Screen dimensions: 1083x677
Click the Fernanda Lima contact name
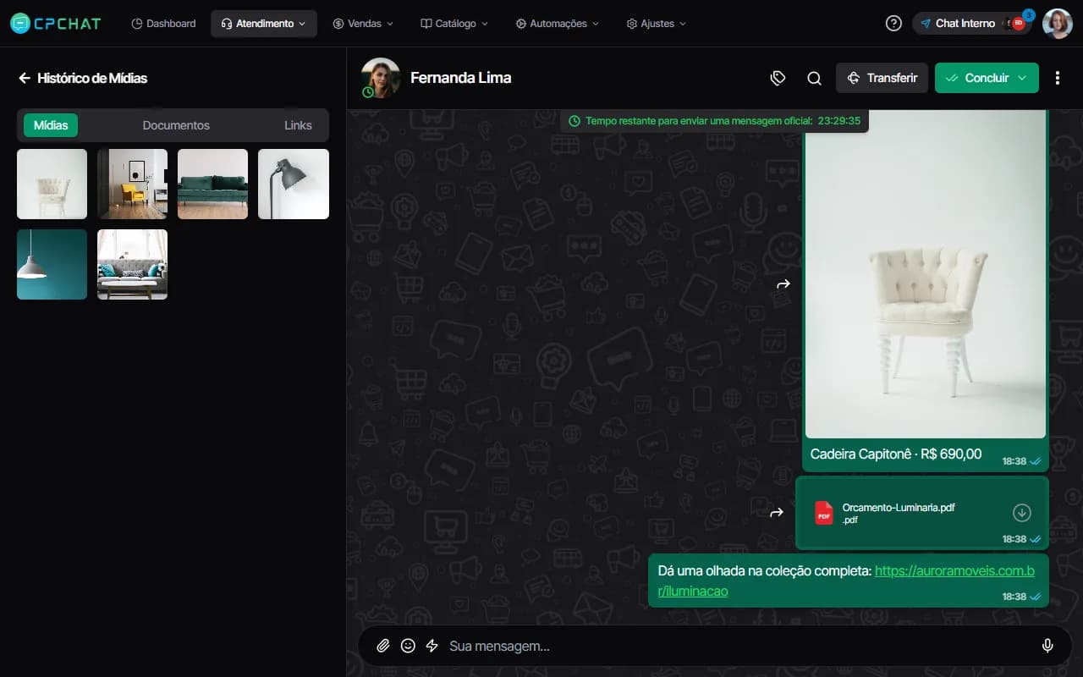461,78
